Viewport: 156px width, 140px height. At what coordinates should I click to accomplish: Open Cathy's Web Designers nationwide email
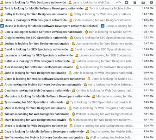(78, 14)
